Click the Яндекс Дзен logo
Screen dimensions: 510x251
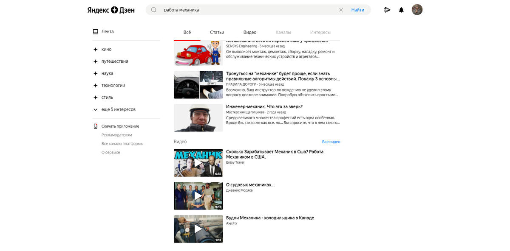(x=110, y=10)
